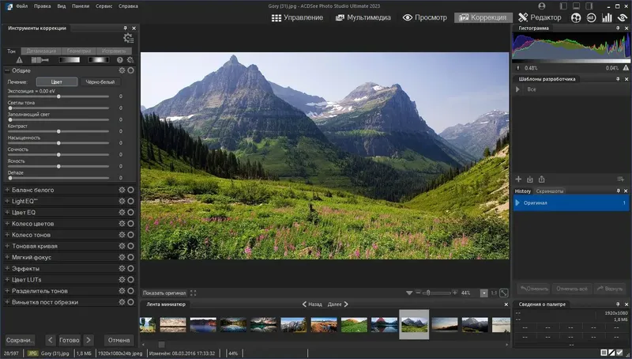Click the thumbnail strip horizontal scrollbar handle

click(x=161, y=345)
